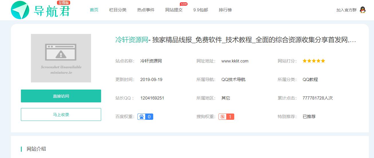Click the 导航君 paper plane logo
Screen dimensions: 374x158
(20, 10)
